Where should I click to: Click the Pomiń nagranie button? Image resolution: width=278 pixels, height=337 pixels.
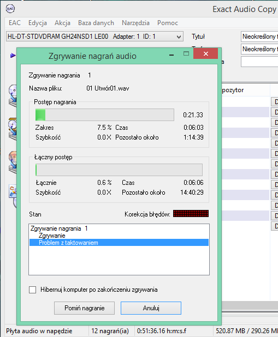pyautogui.click(x=85, y=308)
